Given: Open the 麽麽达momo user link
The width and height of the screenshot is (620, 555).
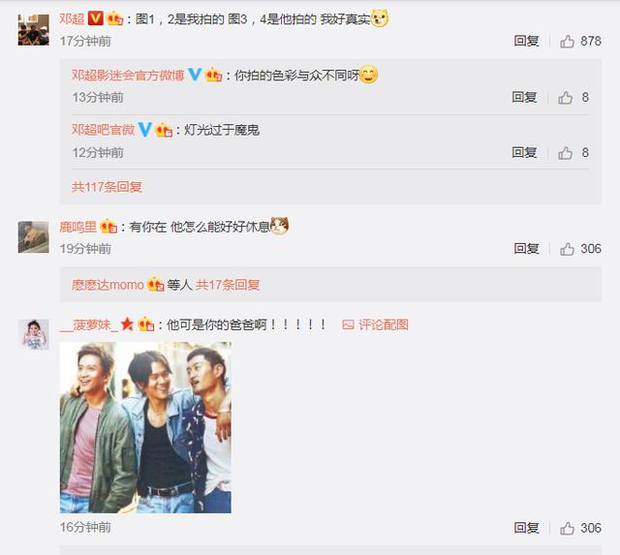Looking at the screenshot, I should 108,285.
